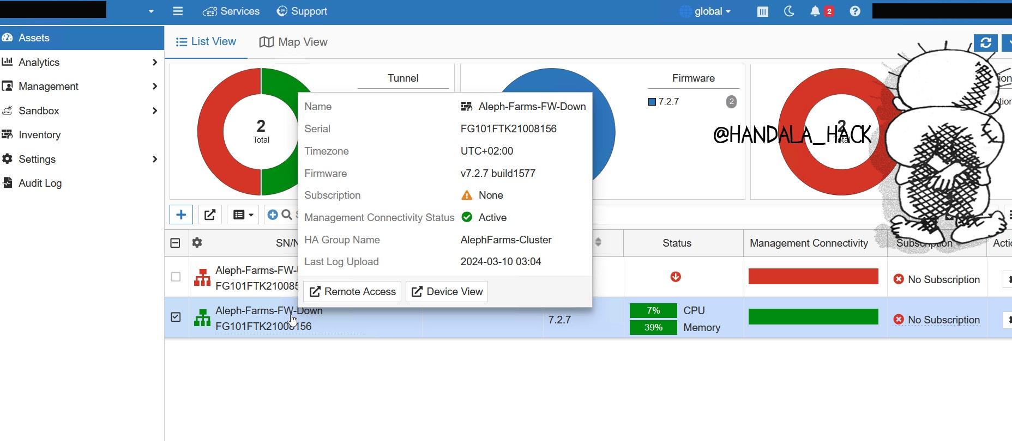Open the global region dropdown
Screen dimensions: 1012x441
point(705,11)
